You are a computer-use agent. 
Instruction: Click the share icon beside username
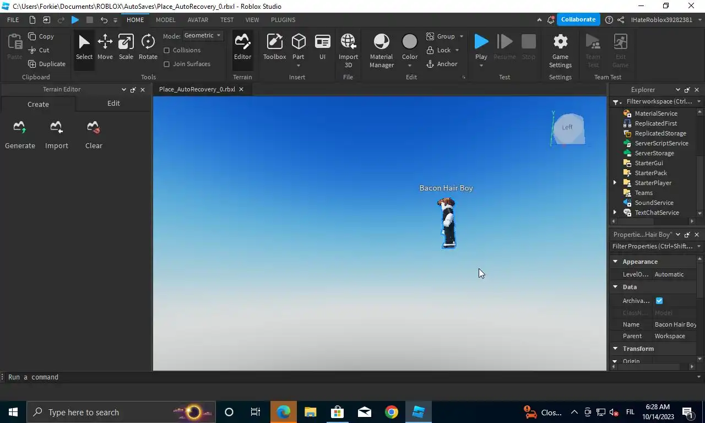(x=621, y=20)
